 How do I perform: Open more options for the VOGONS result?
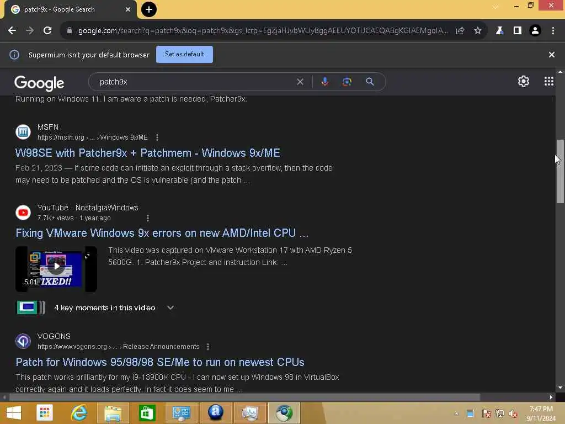coord(208,347)
